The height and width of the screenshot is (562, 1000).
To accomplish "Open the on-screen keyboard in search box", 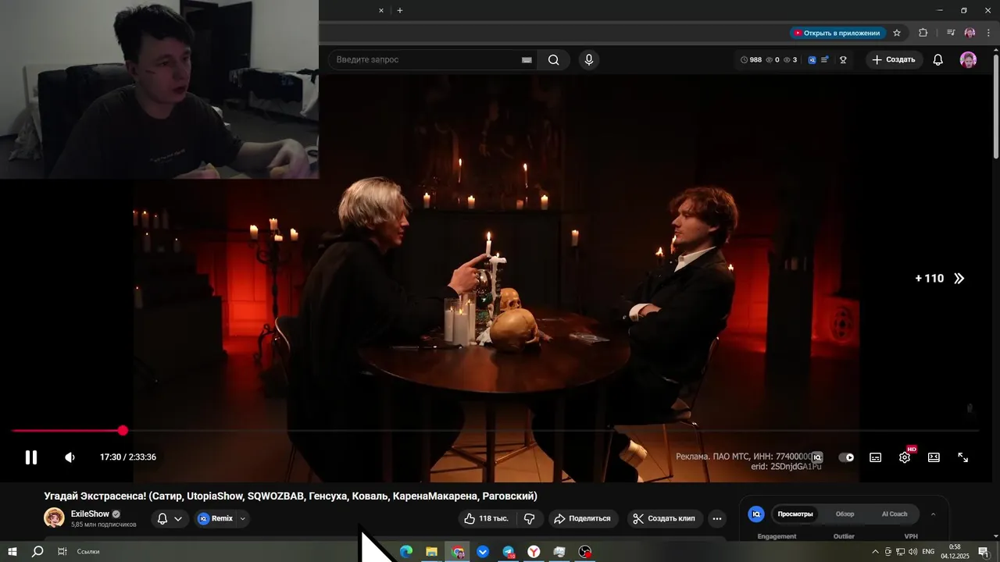I will [x=527, y=59].
